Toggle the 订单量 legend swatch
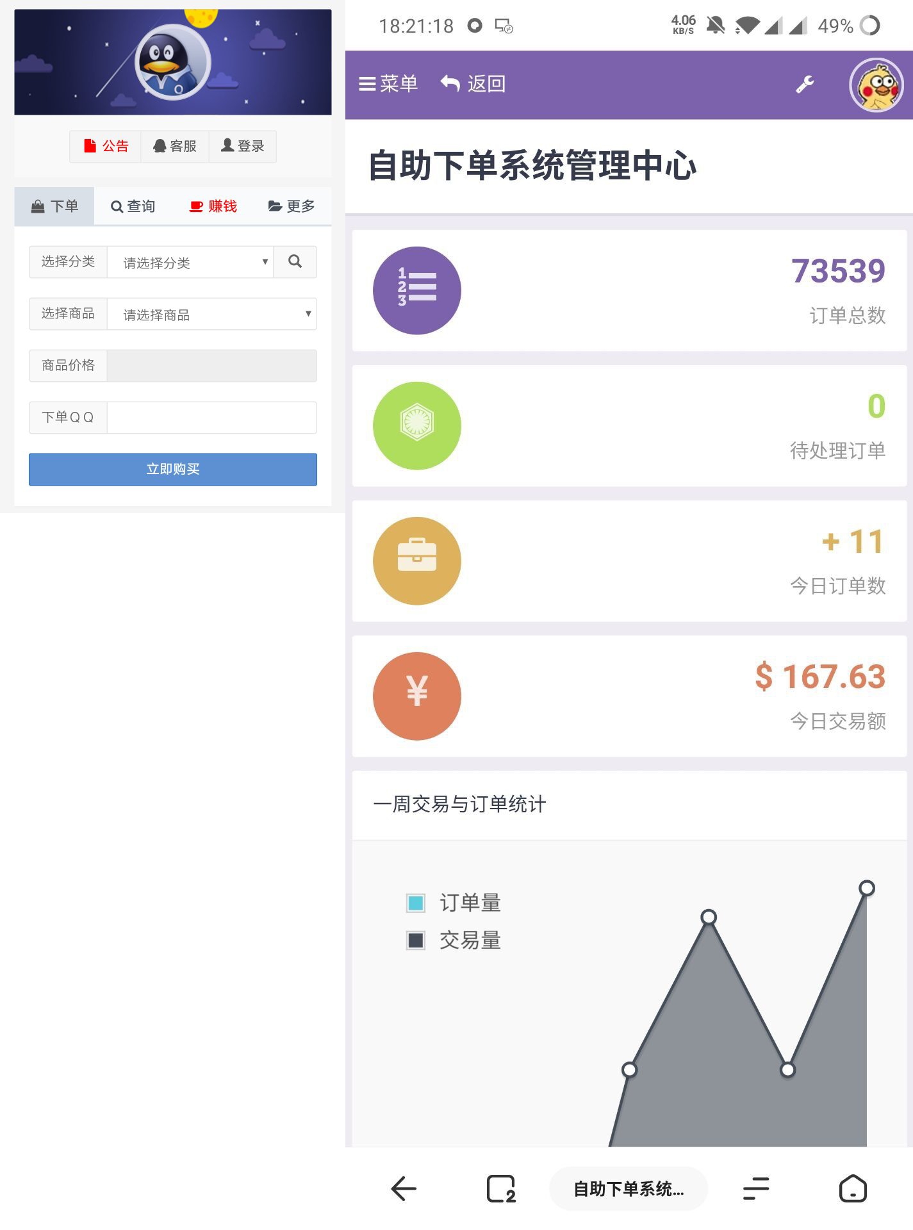 [x=416, y=903]
